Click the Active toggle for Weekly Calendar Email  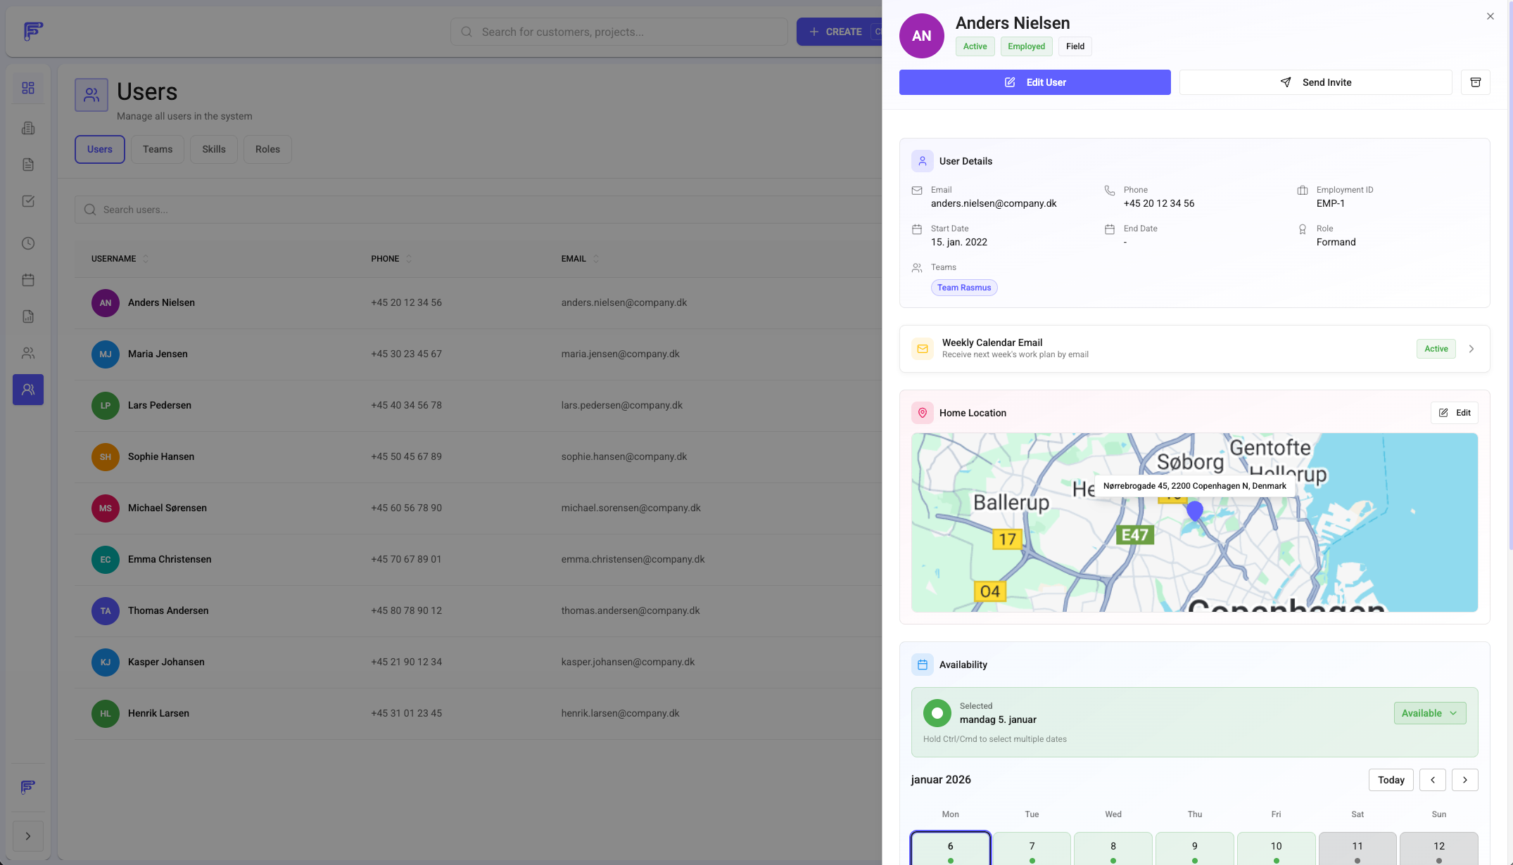tap(1436, 348)
